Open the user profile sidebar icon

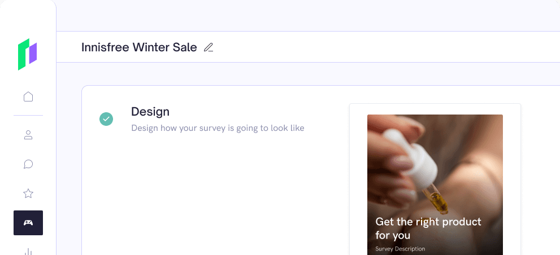coord(28,135)
